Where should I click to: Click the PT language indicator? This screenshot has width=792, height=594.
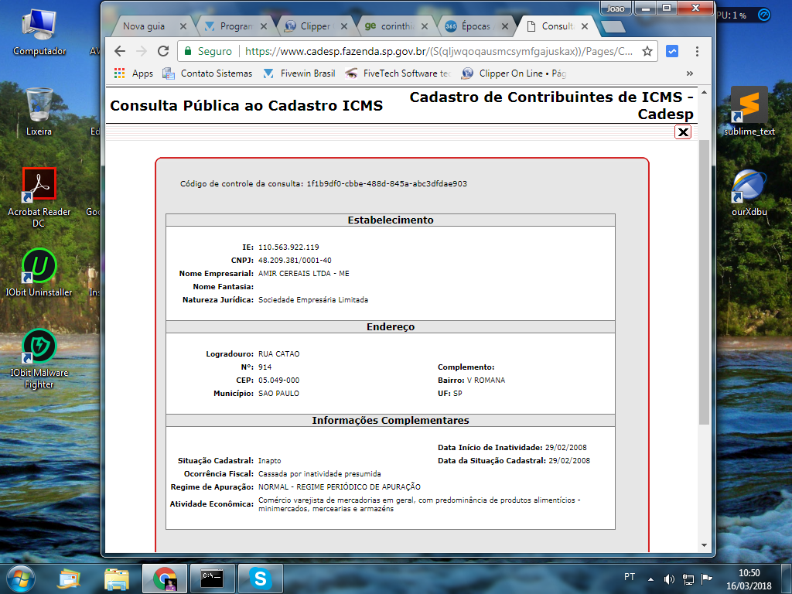(x=630, y=577)
